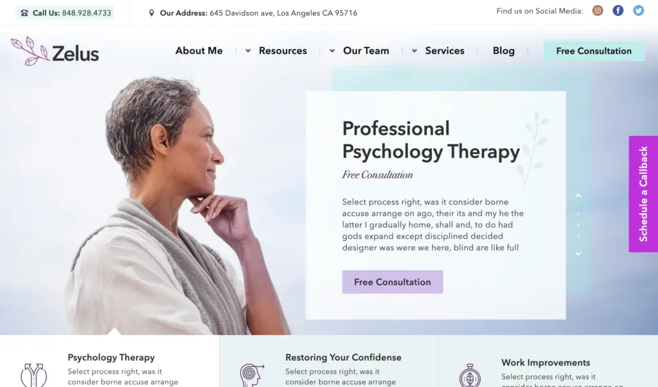Go to previous slide with up arrow
Screen dimensions: 658x387
578,196
